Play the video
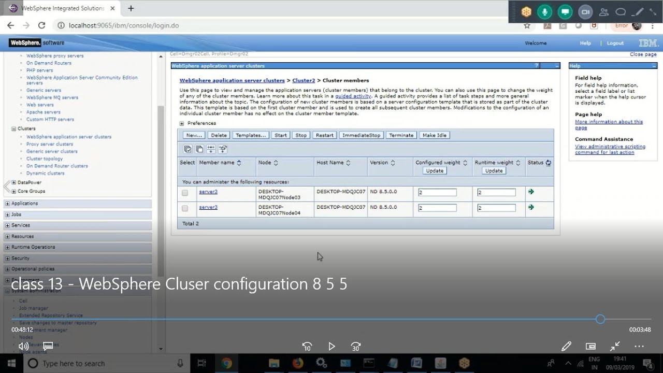663x373 pixels. tap(331, 346)
